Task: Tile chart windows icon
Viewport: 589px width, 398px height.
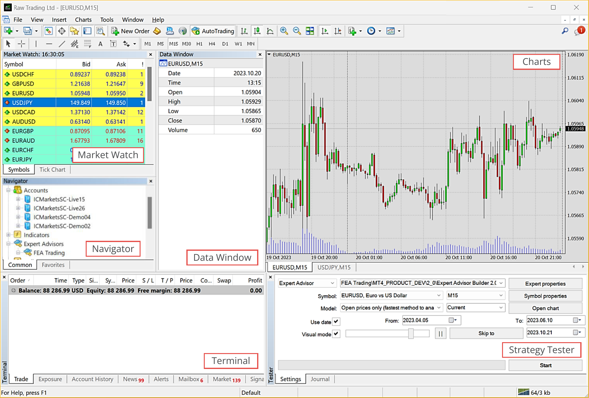Action: click(310, 31)
